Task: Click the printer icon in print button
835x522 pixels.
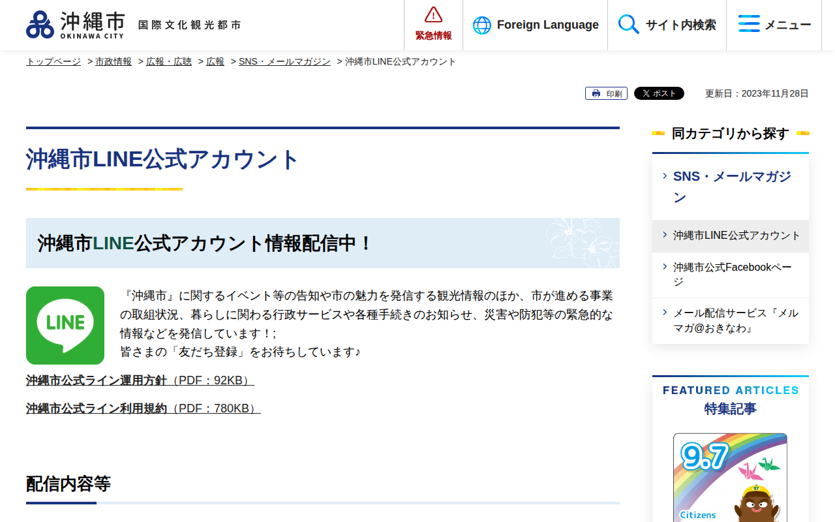Action: (596, 94)
